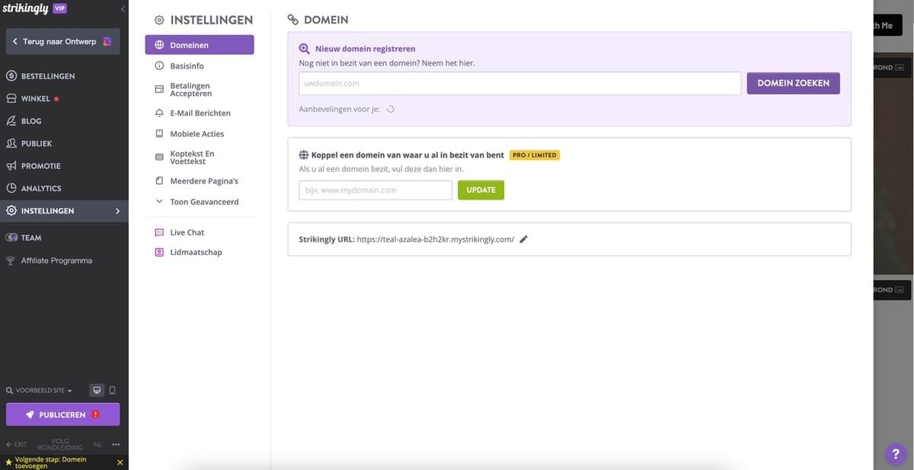Click the Mobiele Acties phone icon

[158, 133]
